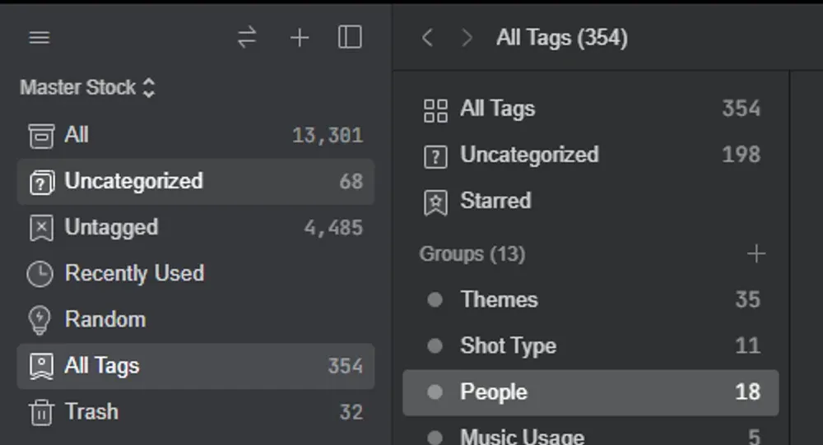Click the switch library arrows icon
Image resolution: width=823 pixels, height=445 pixels.
click(x=247, y=38)
